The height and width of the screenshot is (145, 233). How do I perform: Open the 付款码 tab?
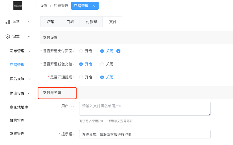(91, 22)
